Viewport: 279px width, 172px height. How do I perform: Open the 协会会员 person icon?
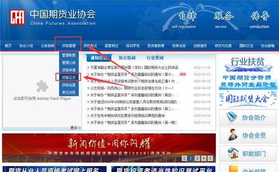[x=232, y=135]
